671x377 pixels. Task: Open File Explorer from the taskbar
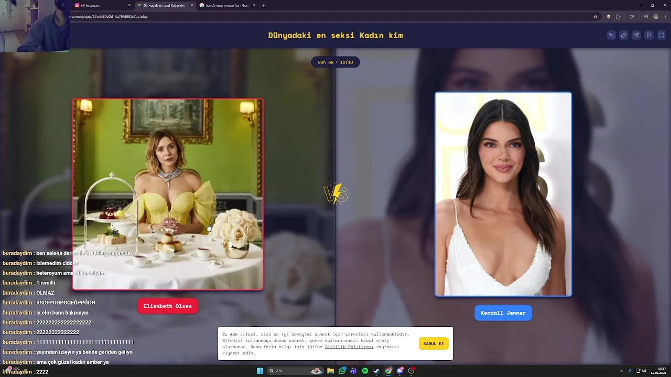click(x=330, y=371)
